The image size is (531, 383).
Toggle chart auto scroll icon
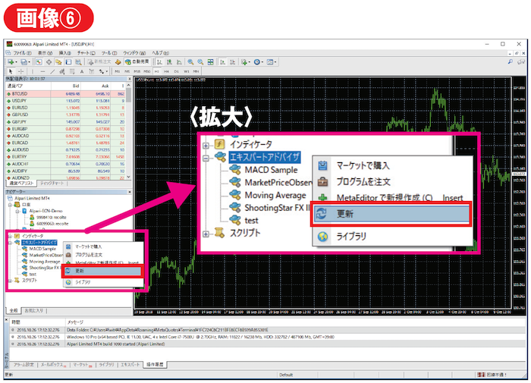tap(222, 62)
